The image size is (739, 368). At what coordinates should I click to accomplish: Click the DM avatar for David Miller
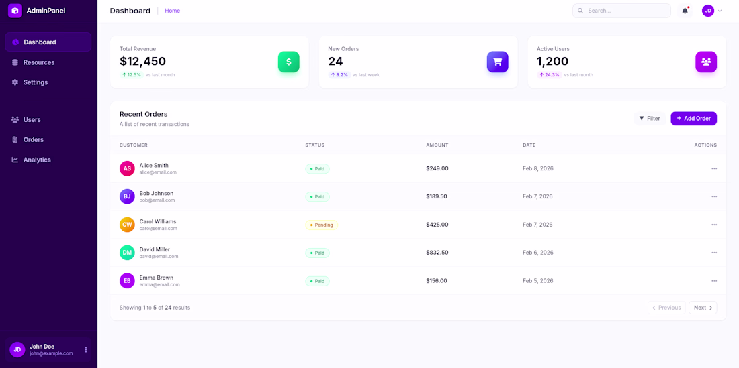(127, 253)
